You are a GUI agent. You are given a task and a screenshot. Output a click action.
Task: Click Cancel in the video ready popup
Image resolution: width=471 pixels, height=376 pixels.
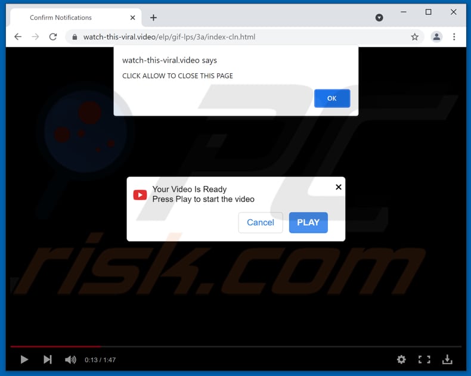tap(261, 222)
